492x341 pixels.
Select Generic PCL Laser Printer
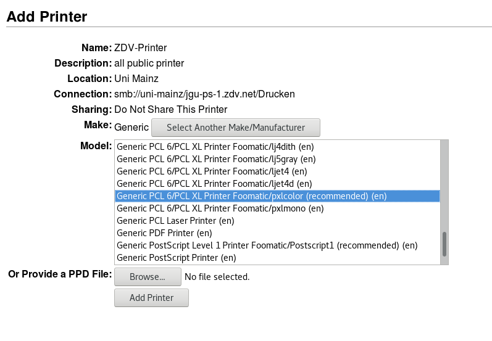pyautogui.click(x=277, y=221)
